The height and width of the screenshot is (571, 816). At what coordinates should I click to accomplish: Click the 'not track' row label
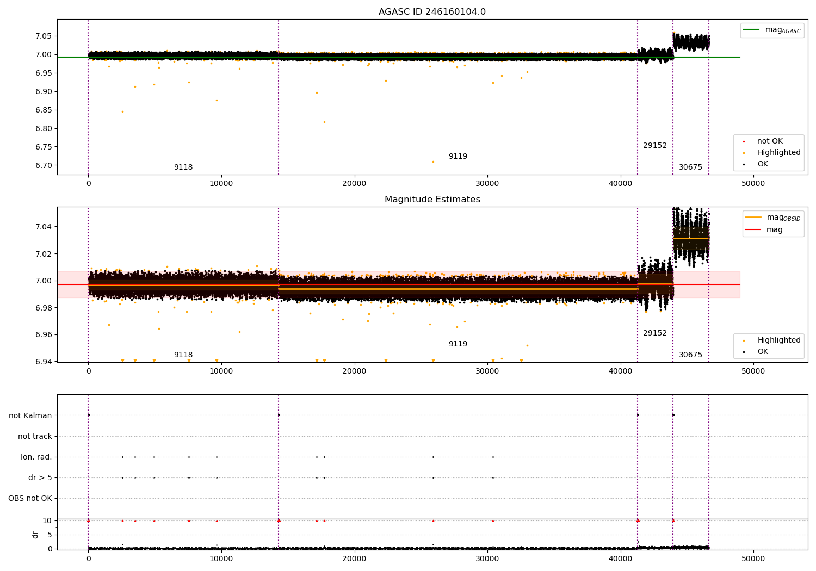coord(35,436)
